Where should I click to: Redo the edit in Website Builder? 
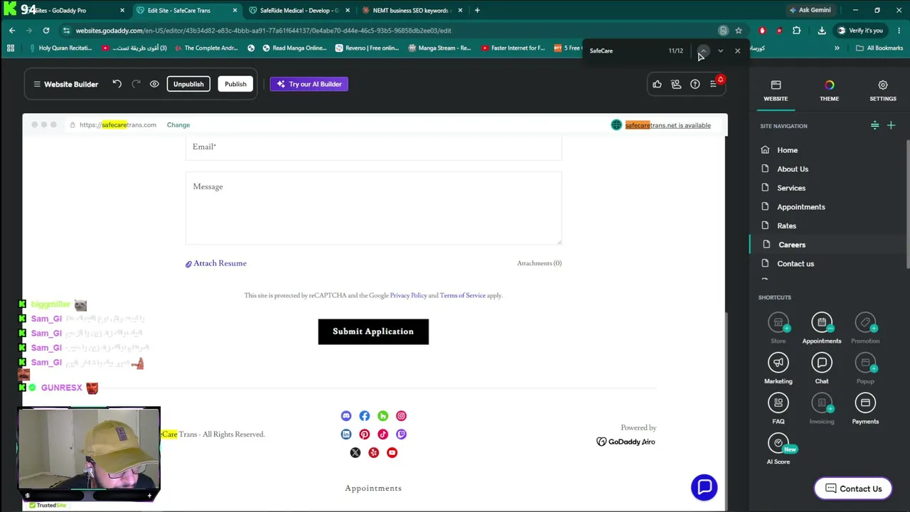[x=136, y=84]
